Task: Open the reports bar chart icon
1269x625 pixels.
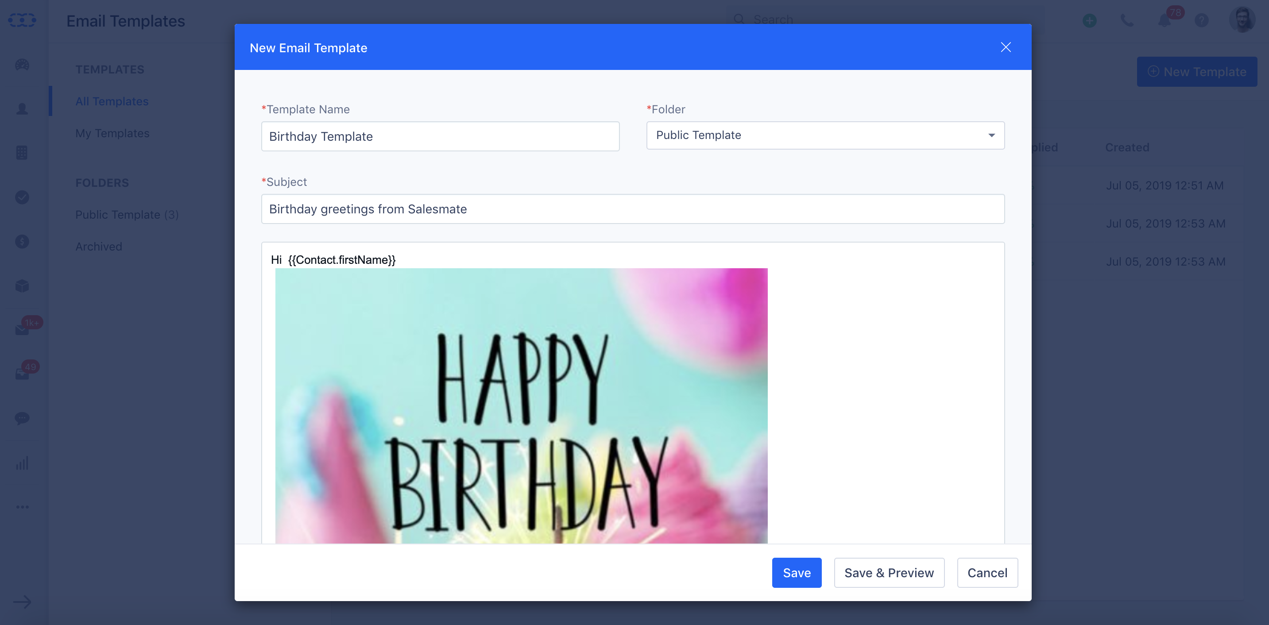Action: [22, 463]
